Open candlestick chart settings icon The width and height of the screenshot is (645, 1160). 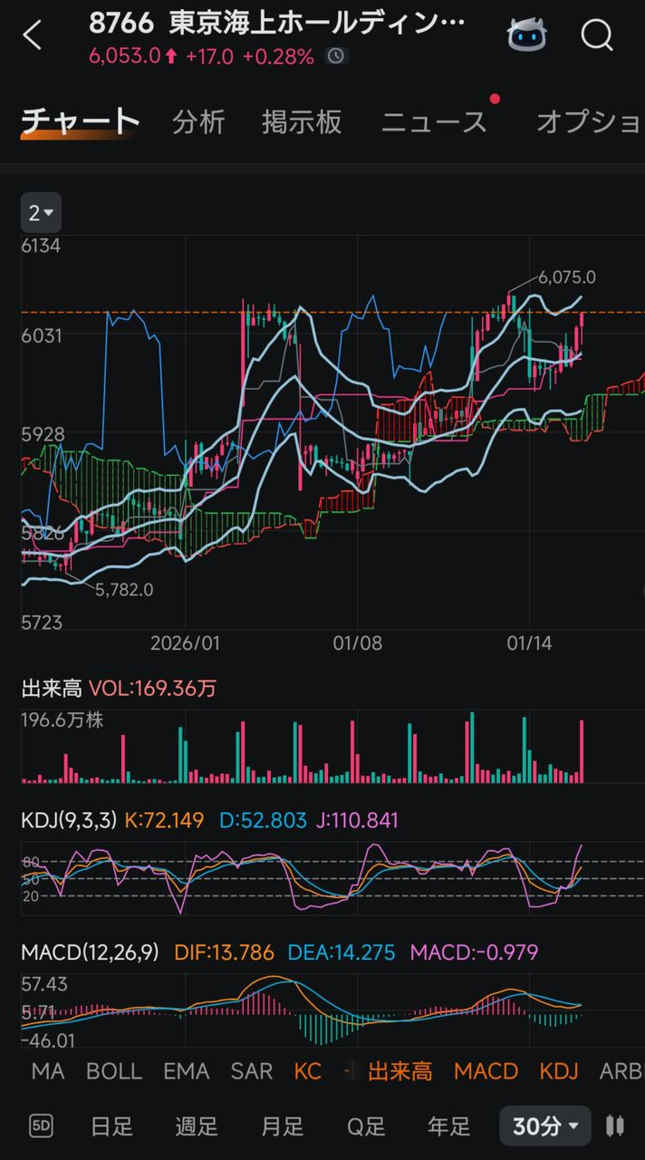615,1126
